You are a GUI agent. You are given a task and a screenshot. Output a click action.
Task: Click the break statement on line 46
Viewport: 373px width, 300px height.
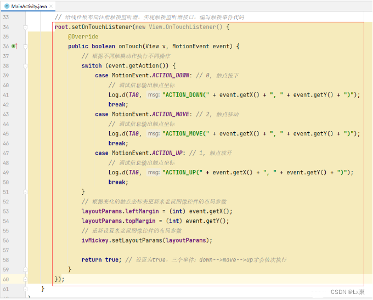[118, 143]
